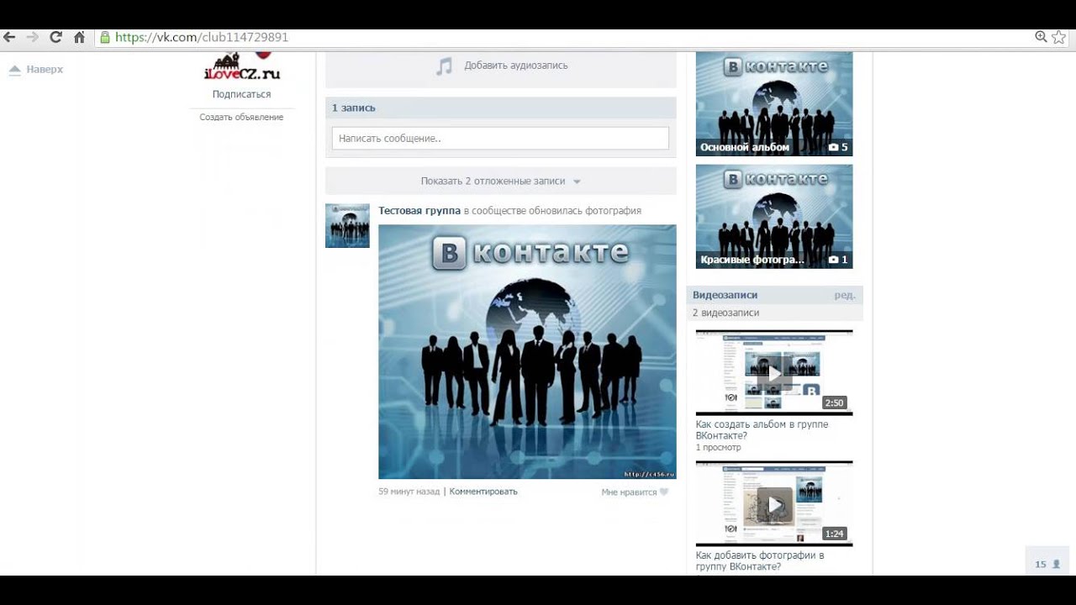This screenshot has width=1076, height=605.
Task: Go to browser home page icon
Action: 79,37
